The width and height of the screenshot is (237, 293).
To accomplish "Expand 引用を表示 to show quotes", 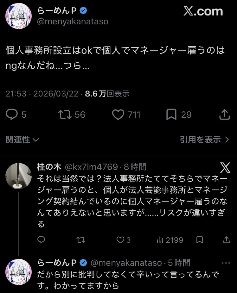I will tap(204, 140).
